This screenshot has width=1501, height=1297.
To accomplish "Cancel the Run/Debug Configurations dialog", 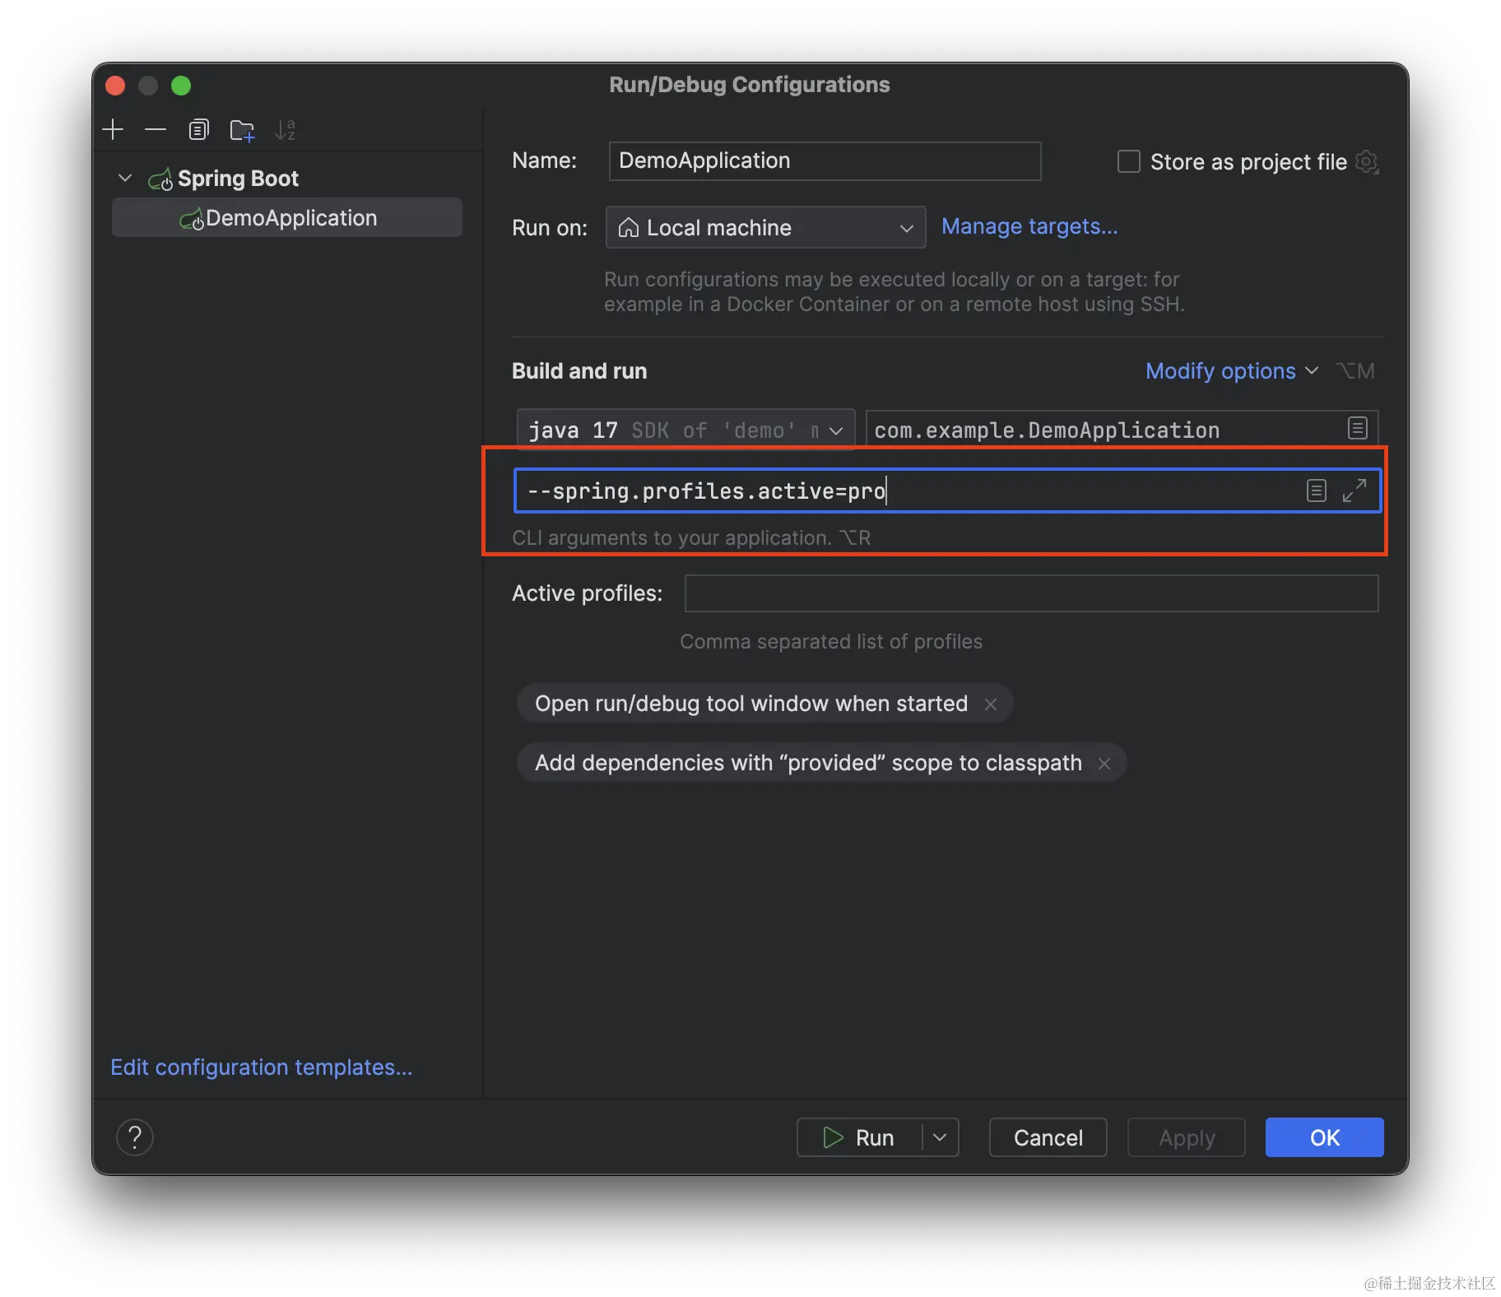I will 1048,1137.
